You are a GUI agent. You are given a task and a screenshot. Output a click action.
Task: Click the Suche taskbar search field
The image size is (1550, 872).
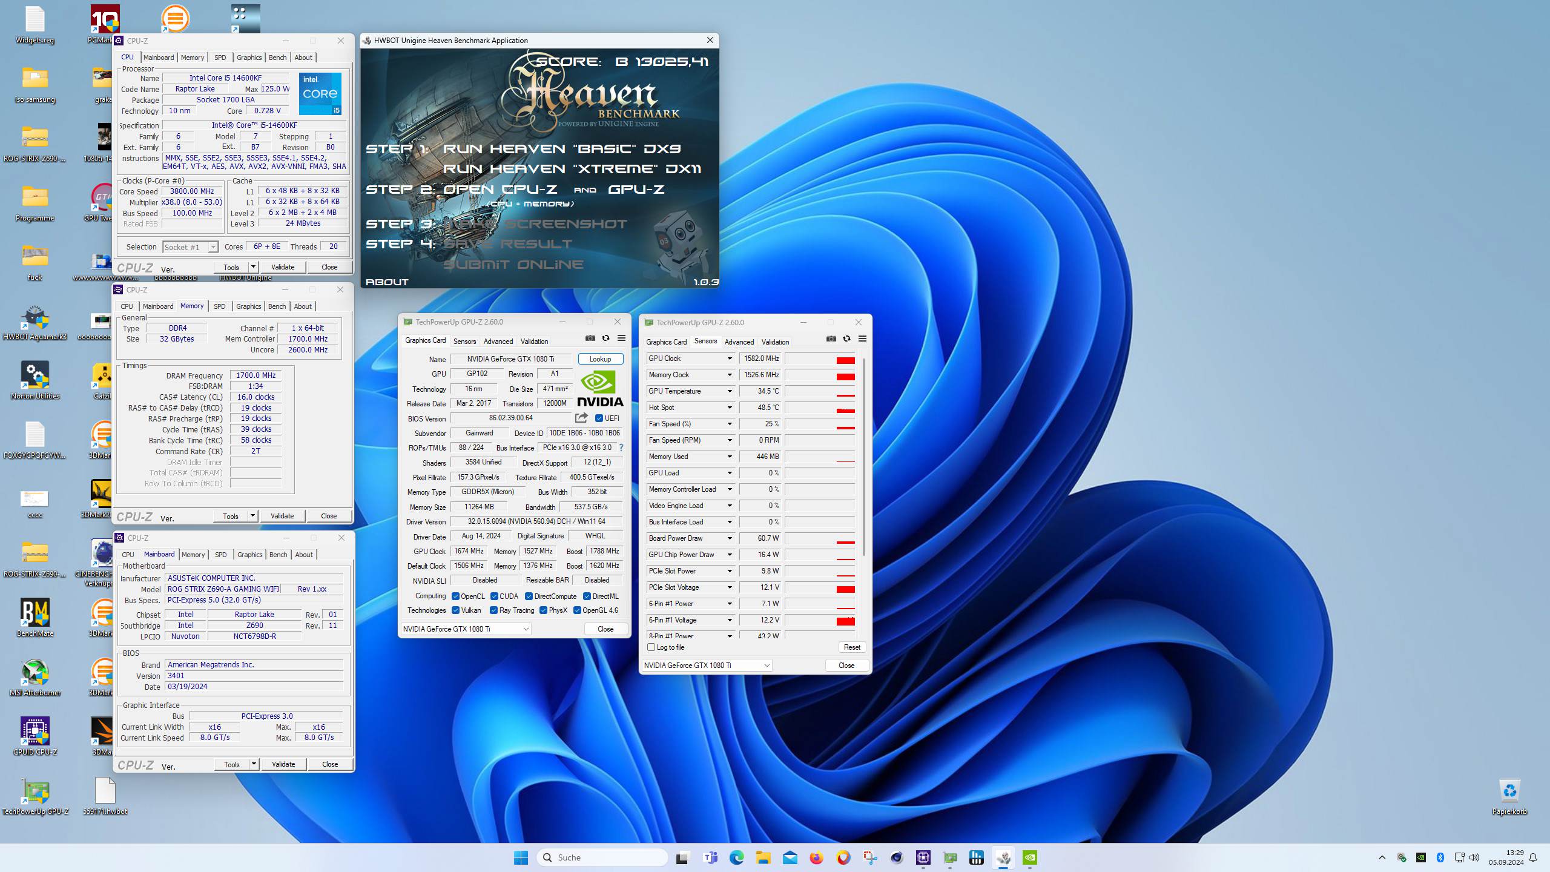point(602,857)
